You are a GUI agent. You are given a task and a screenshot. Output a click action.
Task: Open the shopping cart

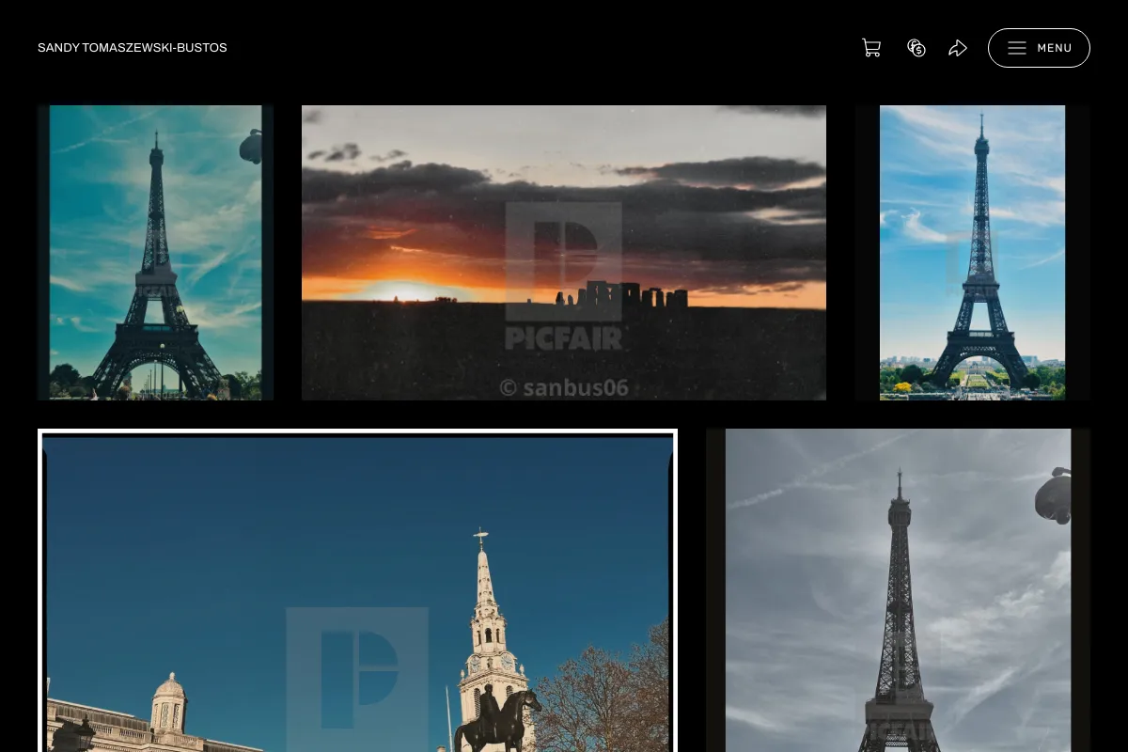pos(871,48)
